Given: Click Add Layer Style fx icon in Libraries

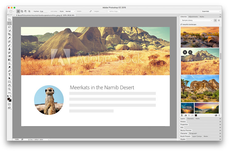Looking at the screenshot, I should (192, 116).
